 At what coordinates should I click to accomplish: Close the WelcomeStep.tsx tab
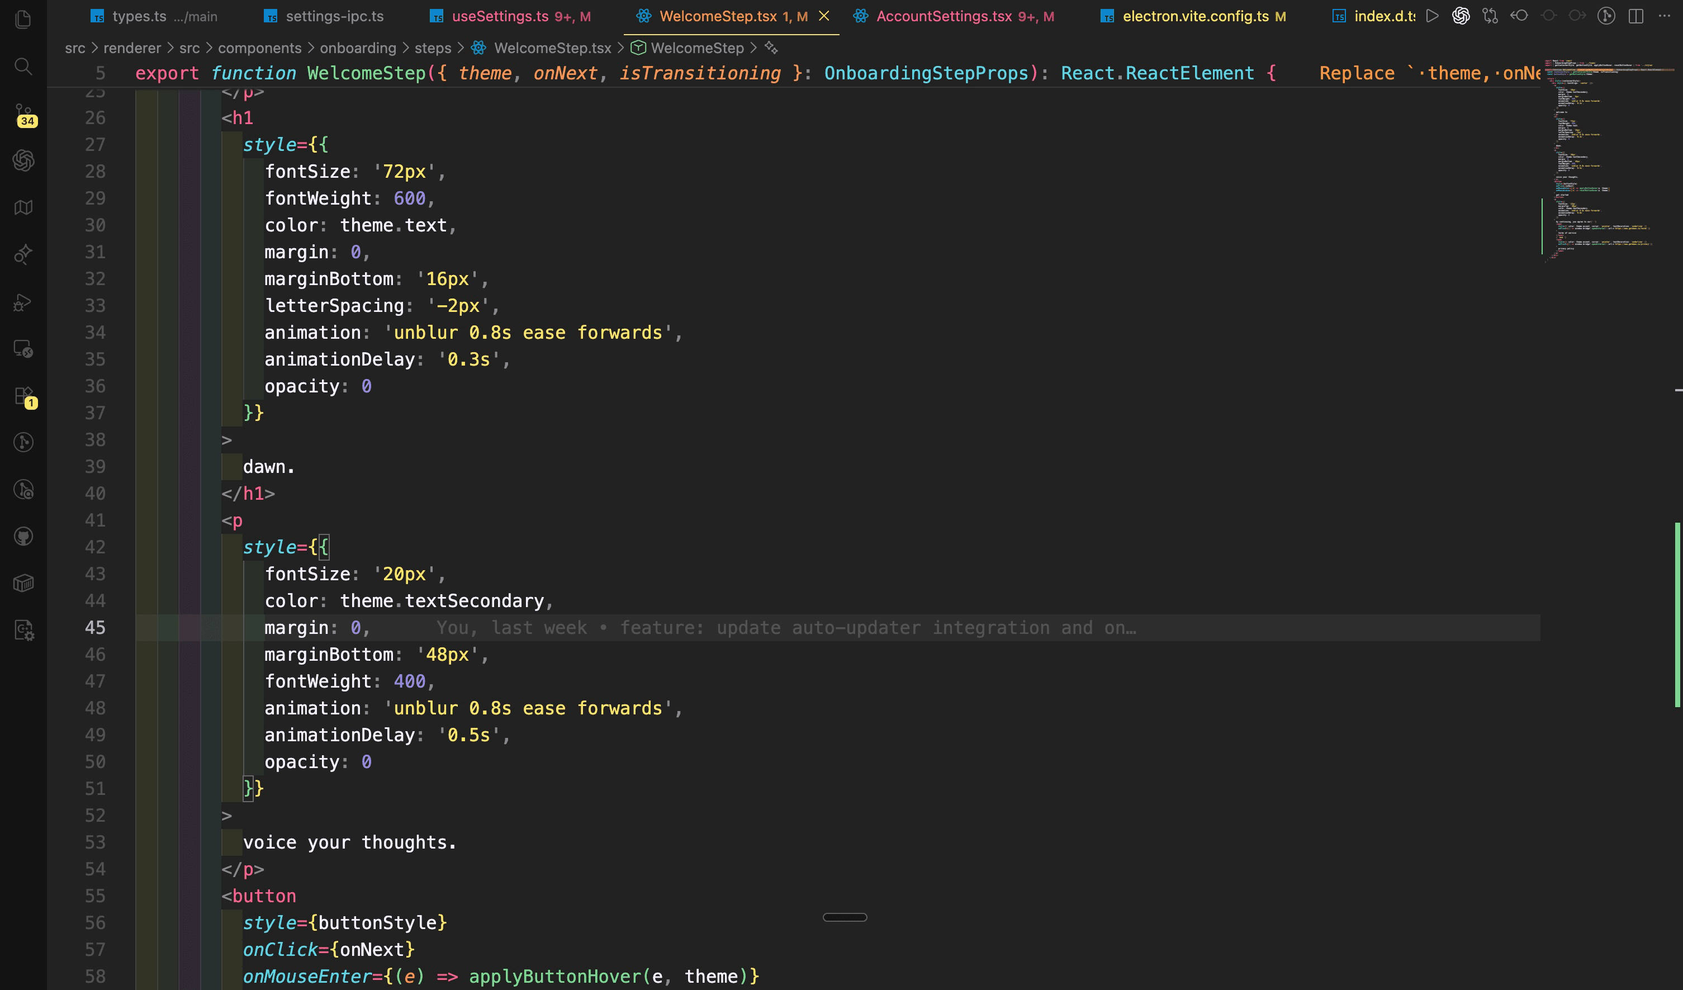[x=823, y=16]
